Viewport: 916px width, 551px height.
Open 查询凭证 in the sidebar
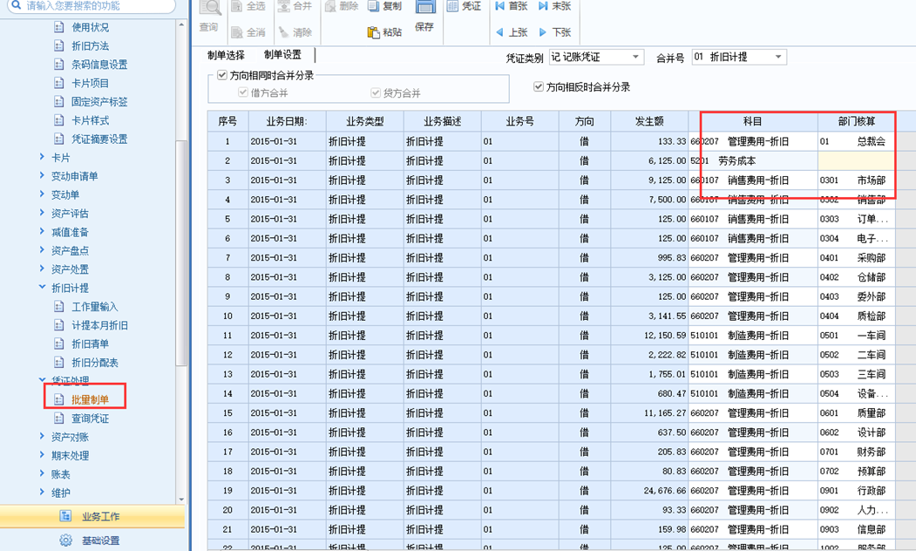click(90, 418)
